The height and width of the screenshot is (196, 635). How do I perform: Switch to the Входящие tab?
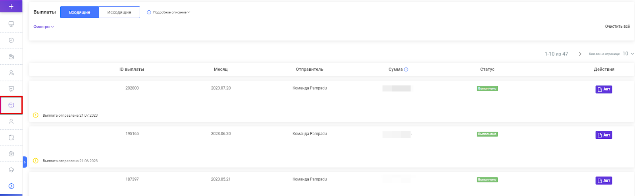79,12
